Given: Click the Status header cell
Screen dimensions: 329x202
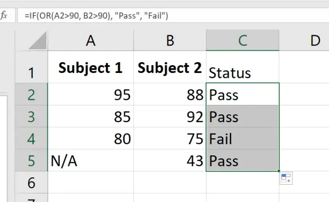Looking at the screenshot, I should click(x=243, y=73).
